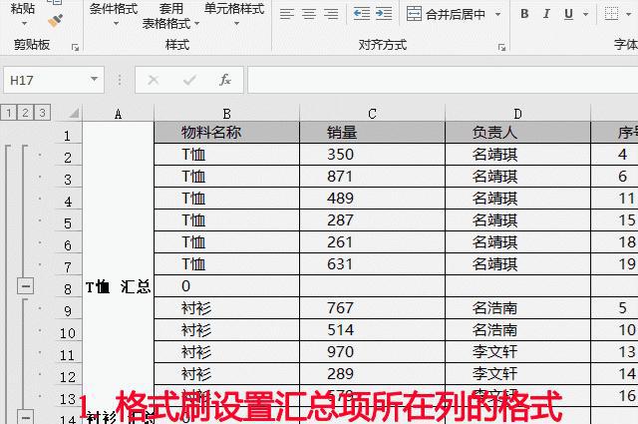Click 名靖琪 in row 2
The width and height of the screenshot is (638, 424).
(517, 154)
